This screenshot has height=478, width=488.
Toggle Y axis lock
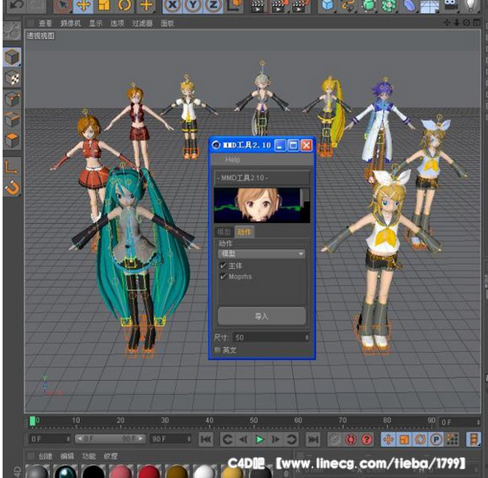193,5
